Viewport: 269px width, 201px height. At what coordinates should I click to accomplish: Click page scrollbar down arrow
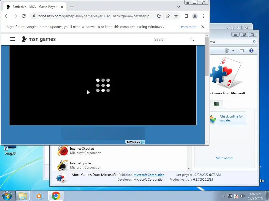pyautogui.click(x=207, y=142)
